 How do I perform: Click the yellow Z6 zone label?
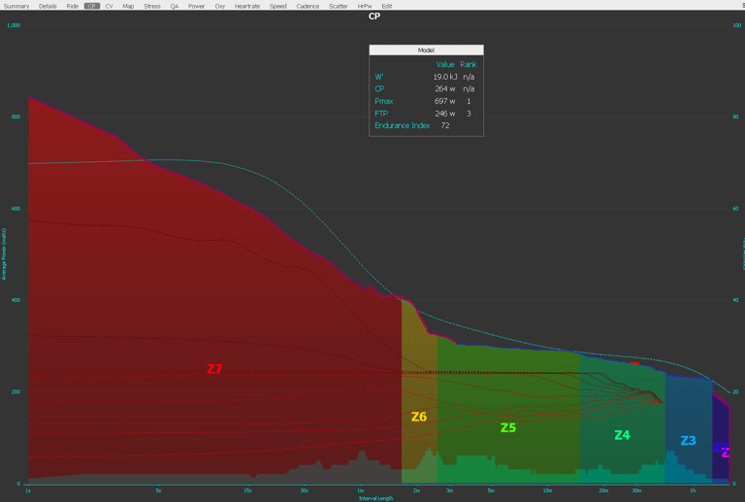419,417
